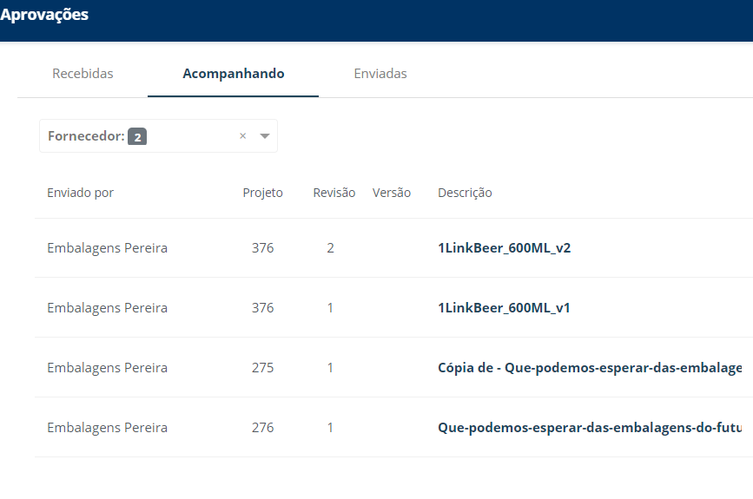Go to the Enviadas tab

pos(380,74)
